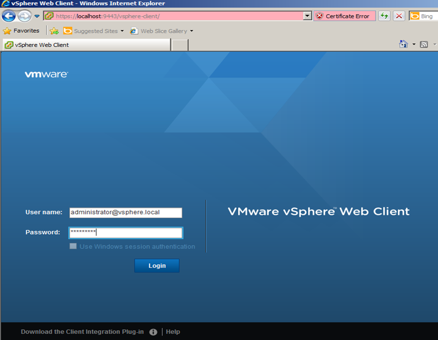438x340 pixels.
Task: Toggle Use Windows session authentication checkbox
Action: tap(73, 246)
